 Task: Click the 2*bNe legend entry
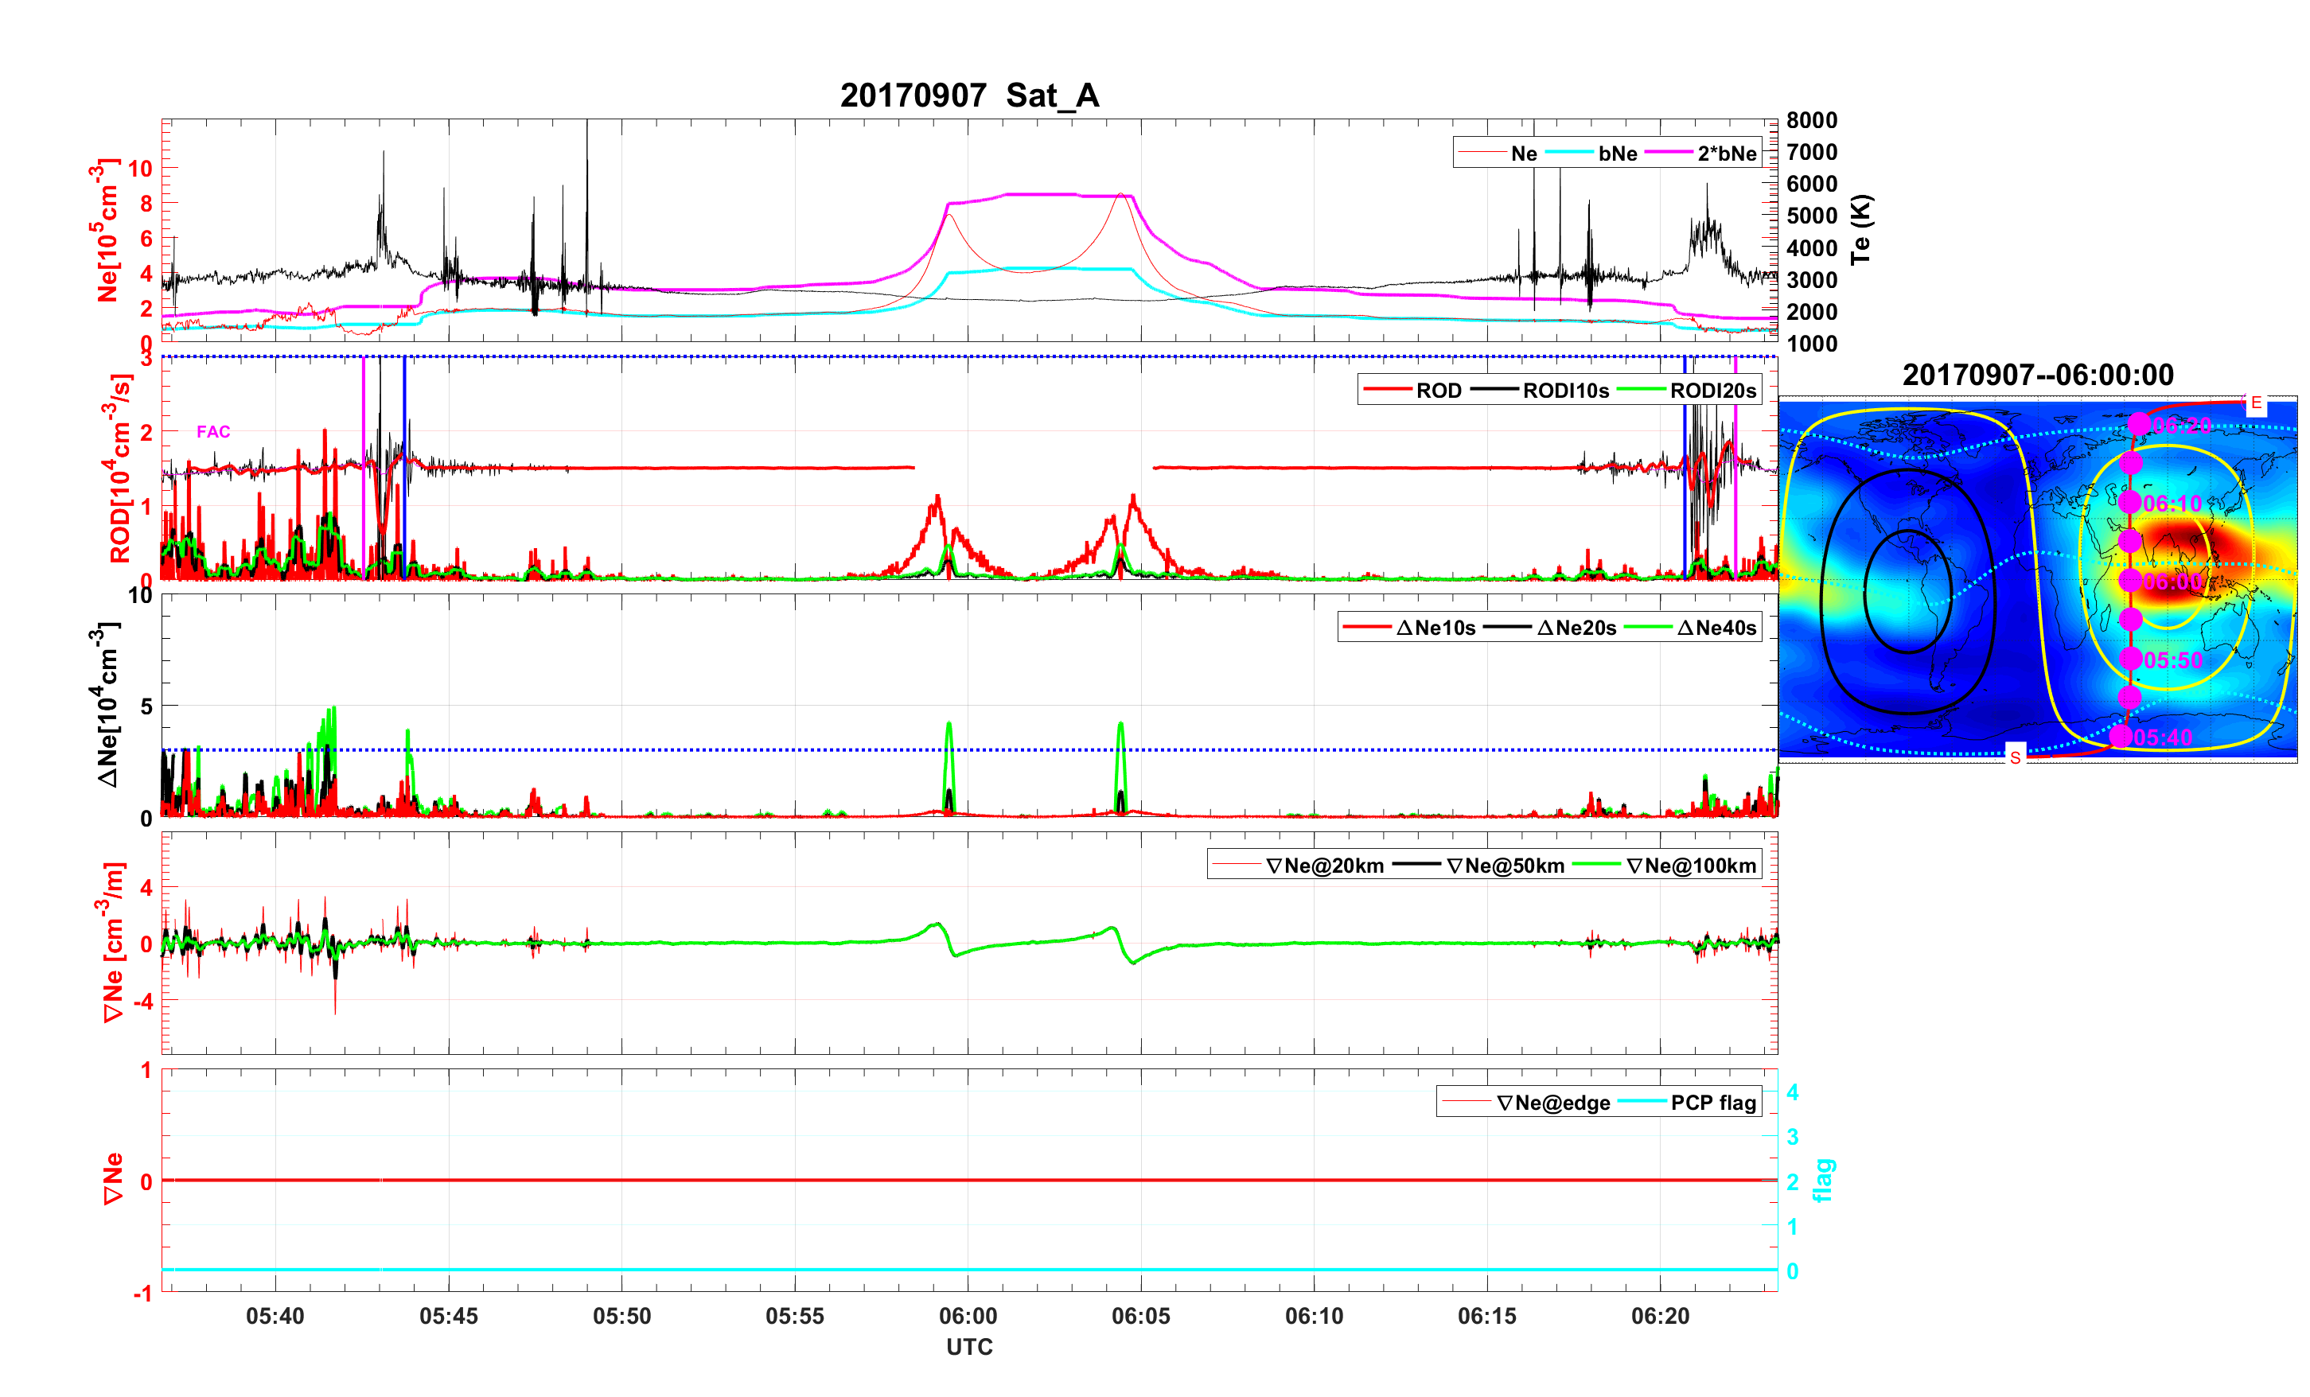point(1726,154)
